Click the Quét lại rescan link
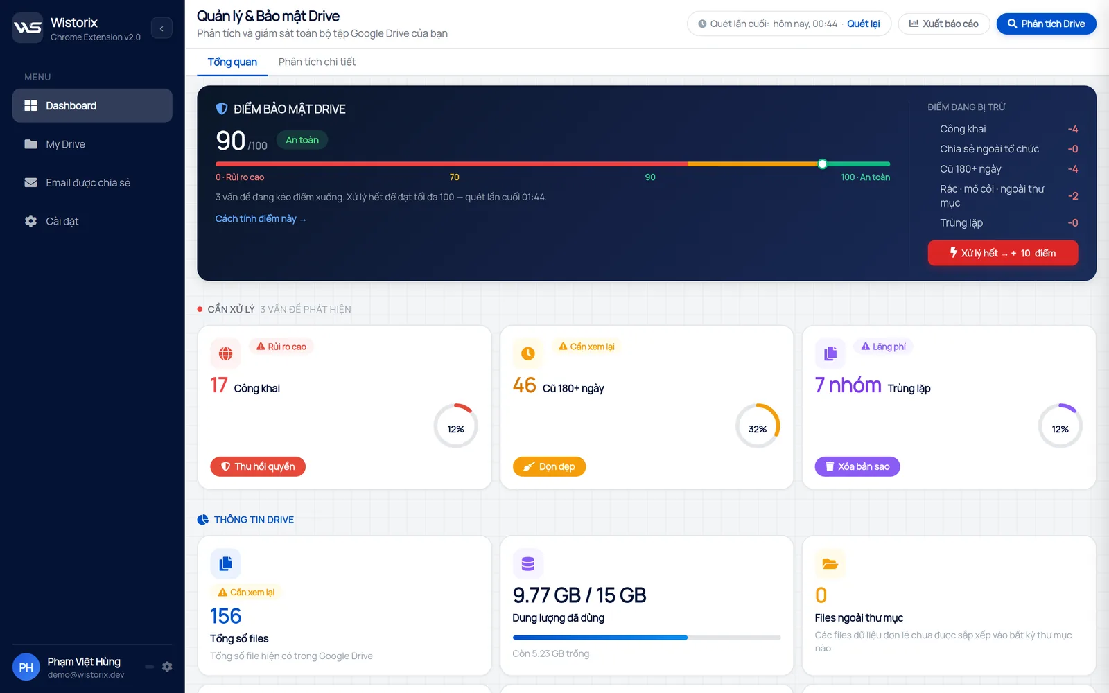This screenshot has height=693, width=1109. click(863, 24)
